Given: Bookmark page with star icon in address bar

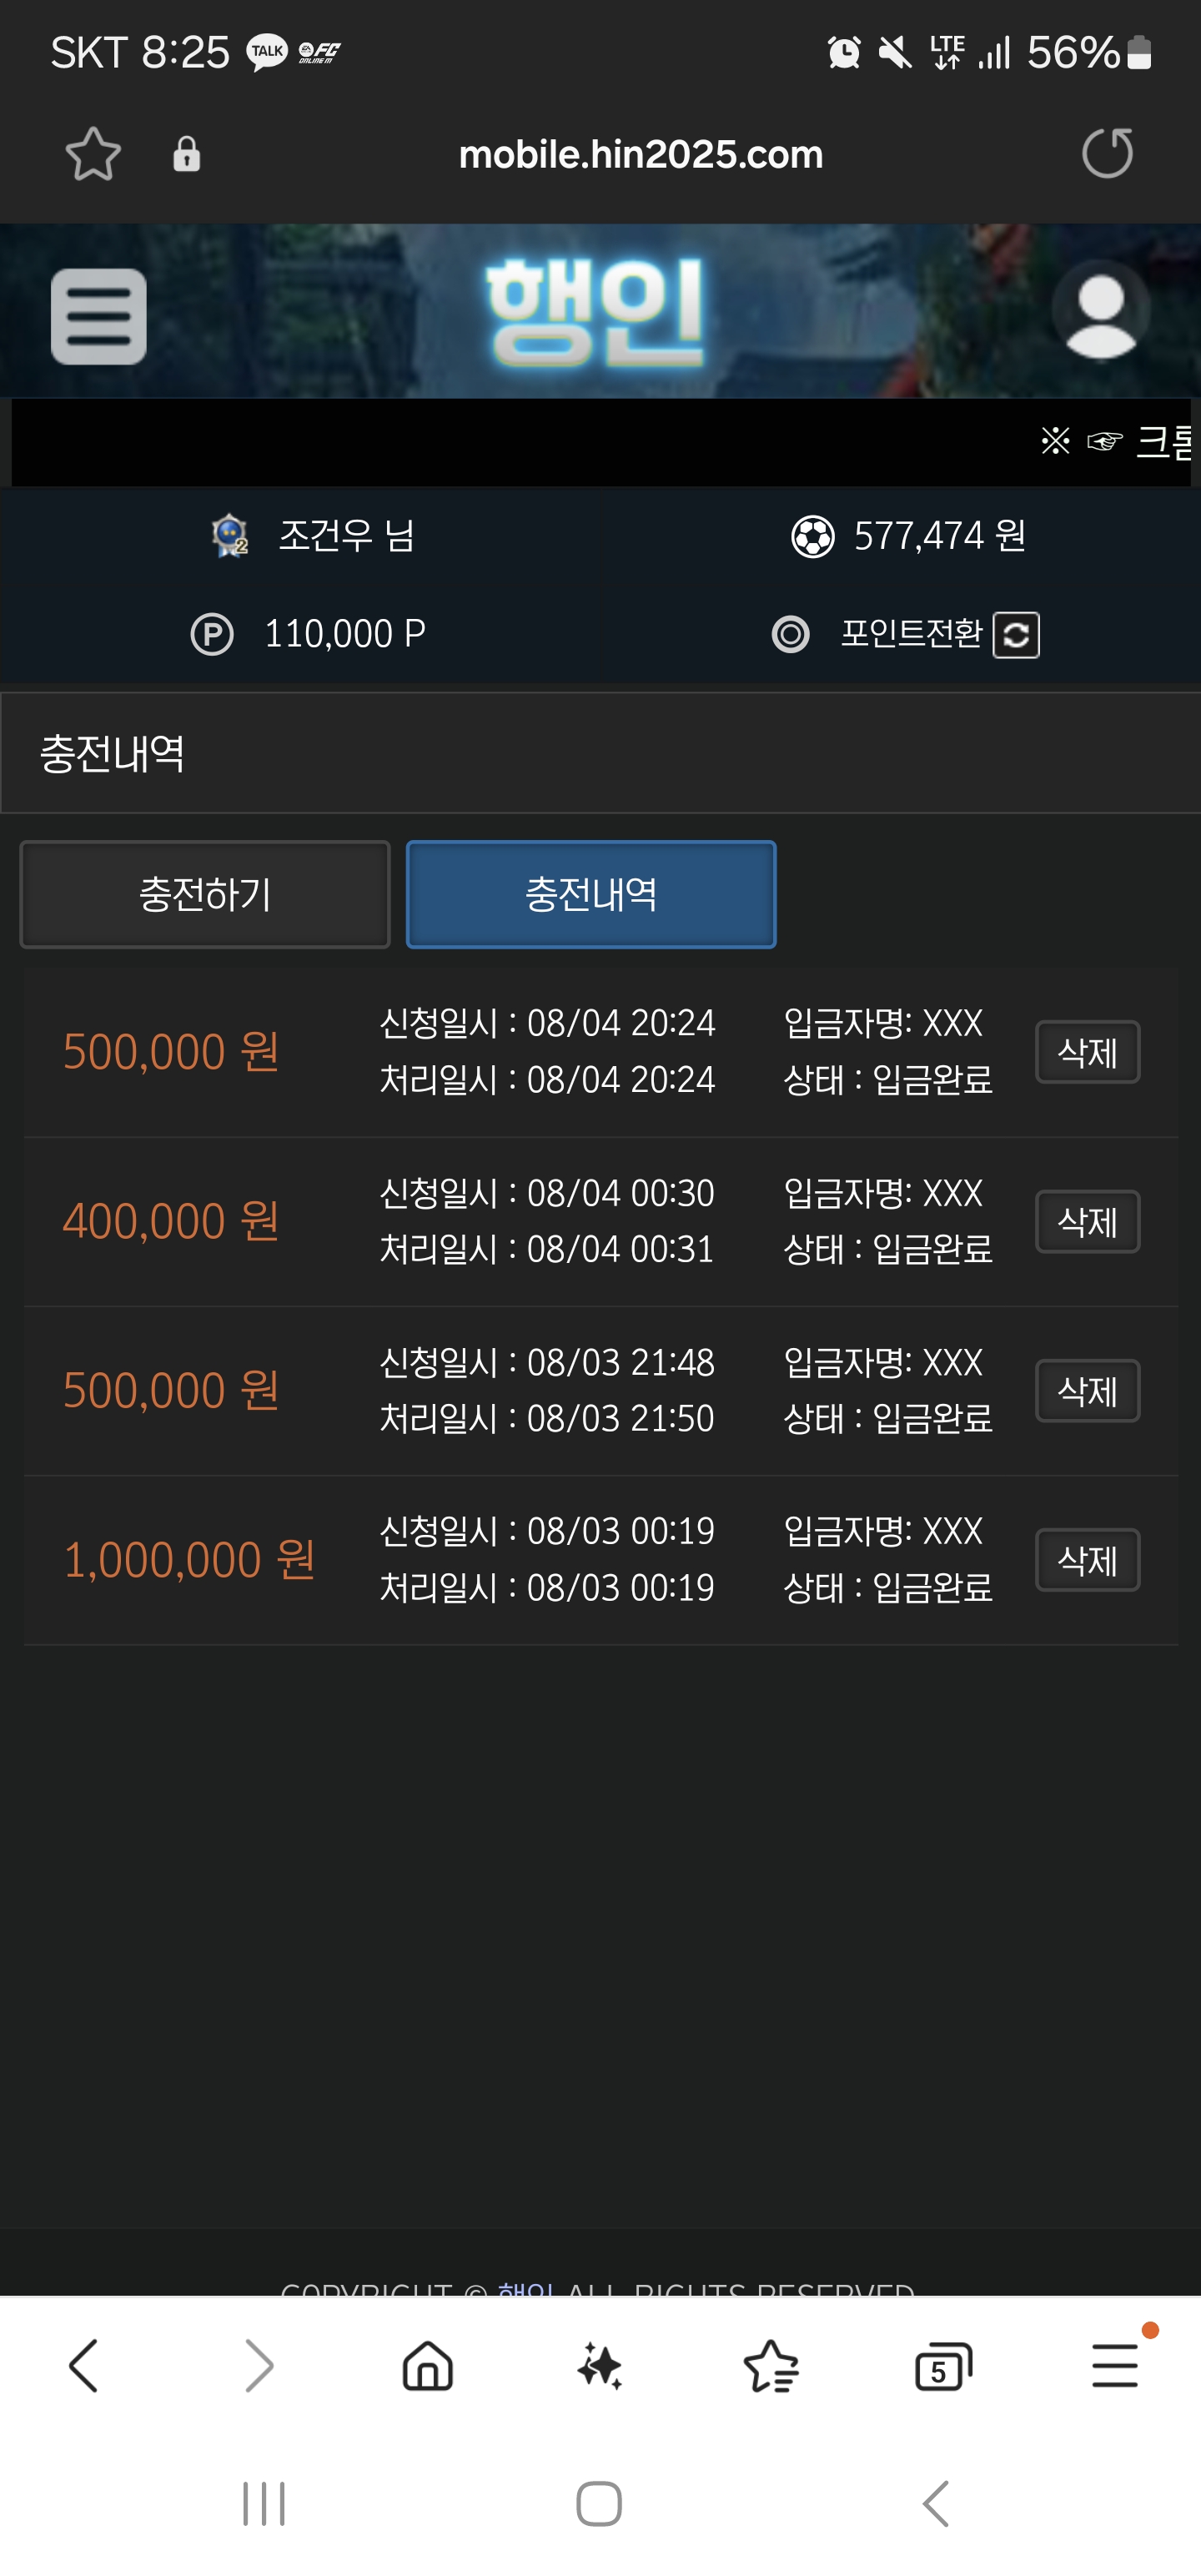Looking at the screenshot, I should tap(93, 154).
